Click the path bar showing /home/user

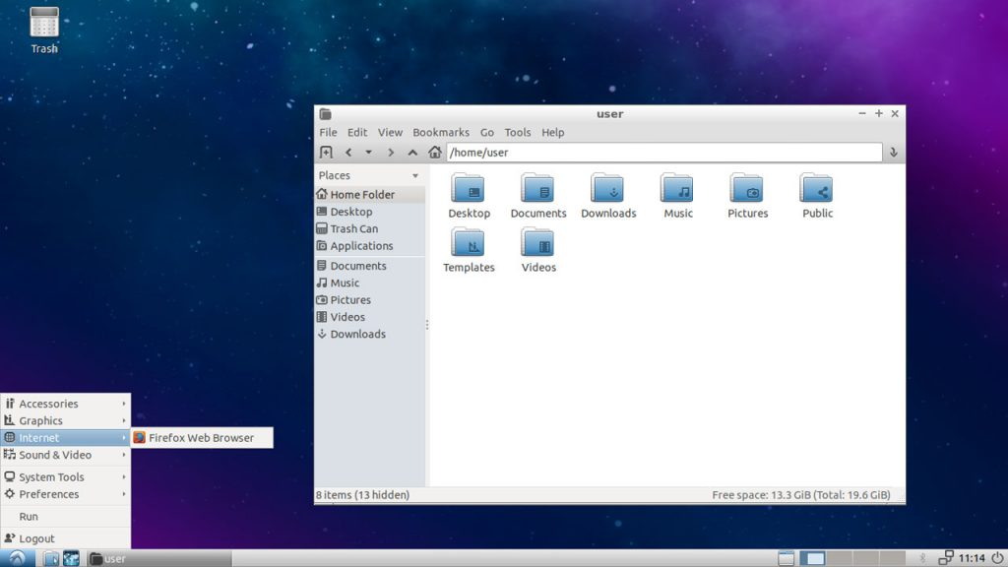pyautogui.click(x=664, y=153)
